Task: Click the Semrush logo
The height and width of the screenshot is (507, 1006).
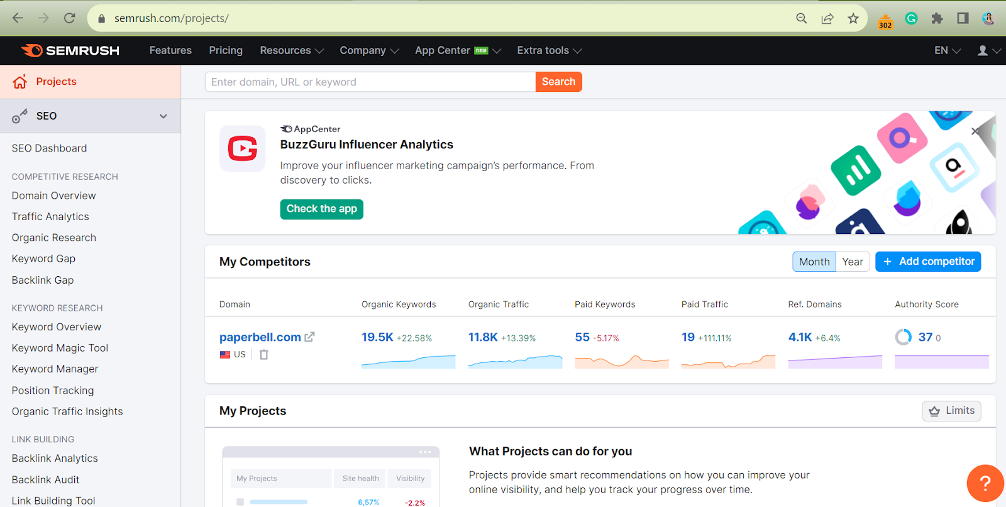Action: point(70,50)
